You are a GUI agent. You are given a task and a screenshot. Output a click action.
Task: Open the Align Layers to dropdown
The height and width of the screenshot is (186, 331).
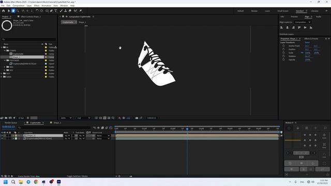coord(303,22)
